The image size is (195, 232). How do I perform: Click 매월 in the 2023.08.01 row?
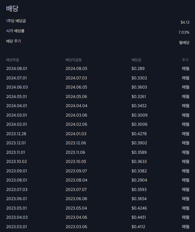click(x=186, y=180)
